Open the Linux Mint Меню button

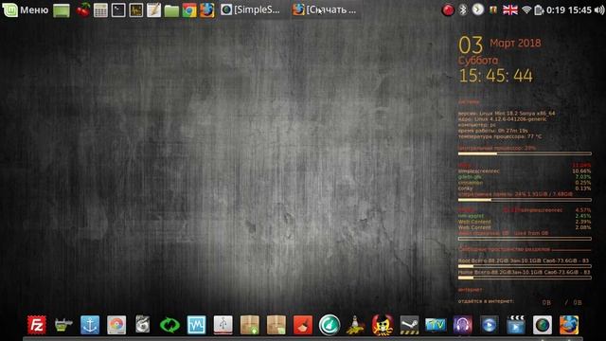[26, 10]
